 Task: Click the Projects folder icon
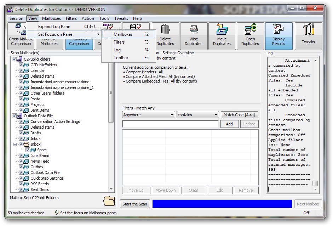pos(26,104)
